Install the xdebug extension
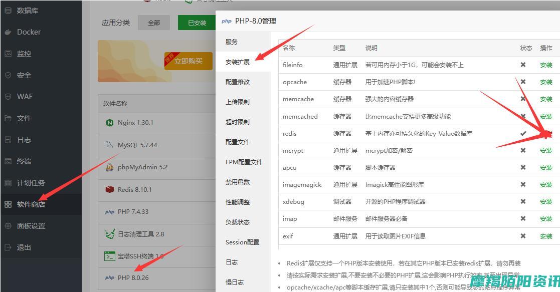 click(546, 202)
